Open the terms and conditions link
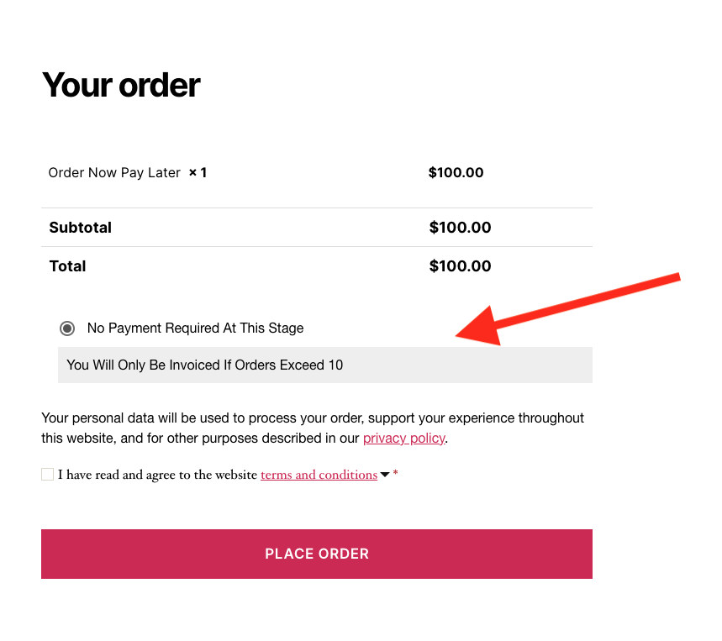 coord(319,475)
